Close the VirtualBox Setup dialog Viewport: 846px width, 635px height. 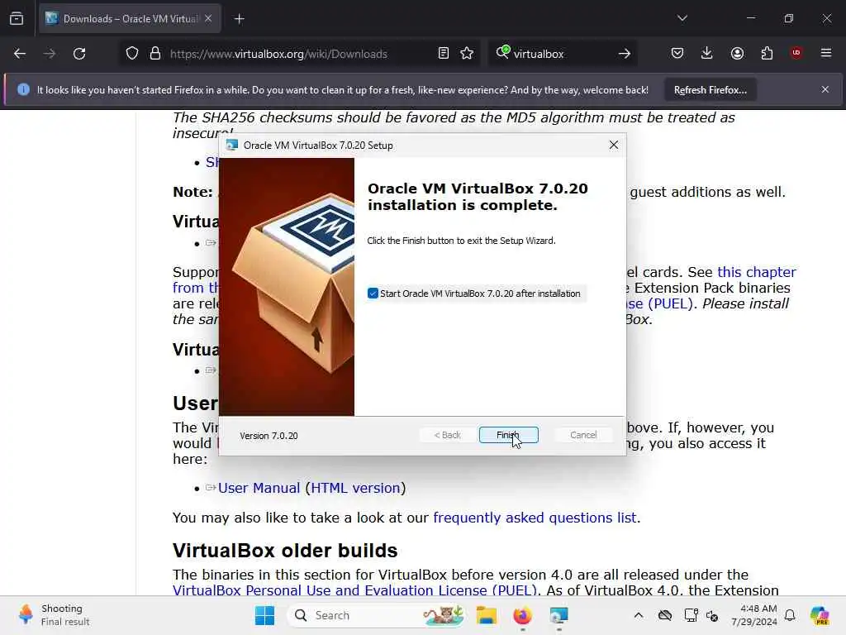[614, 146]
